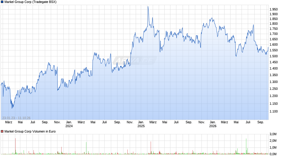Click the date range text '23.01.23 - 11.10.26'
The height and width of the screenshot is (157, 281).
(x=16, y=118)
